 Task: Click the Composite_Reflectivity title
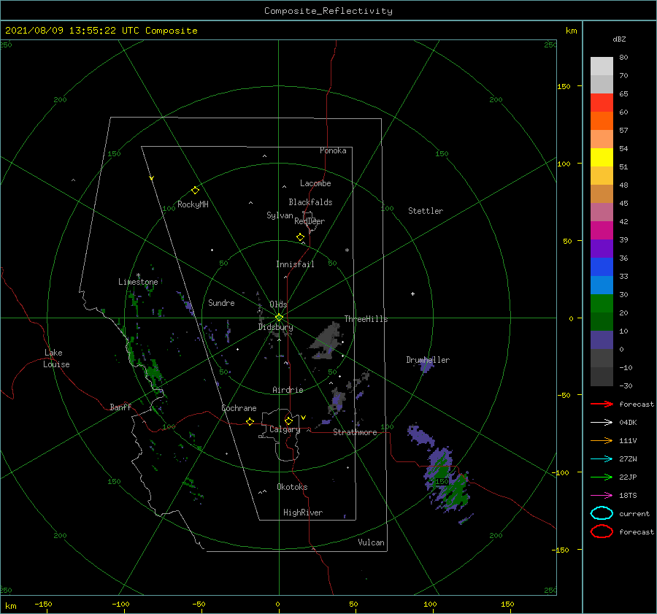point(328,11)
